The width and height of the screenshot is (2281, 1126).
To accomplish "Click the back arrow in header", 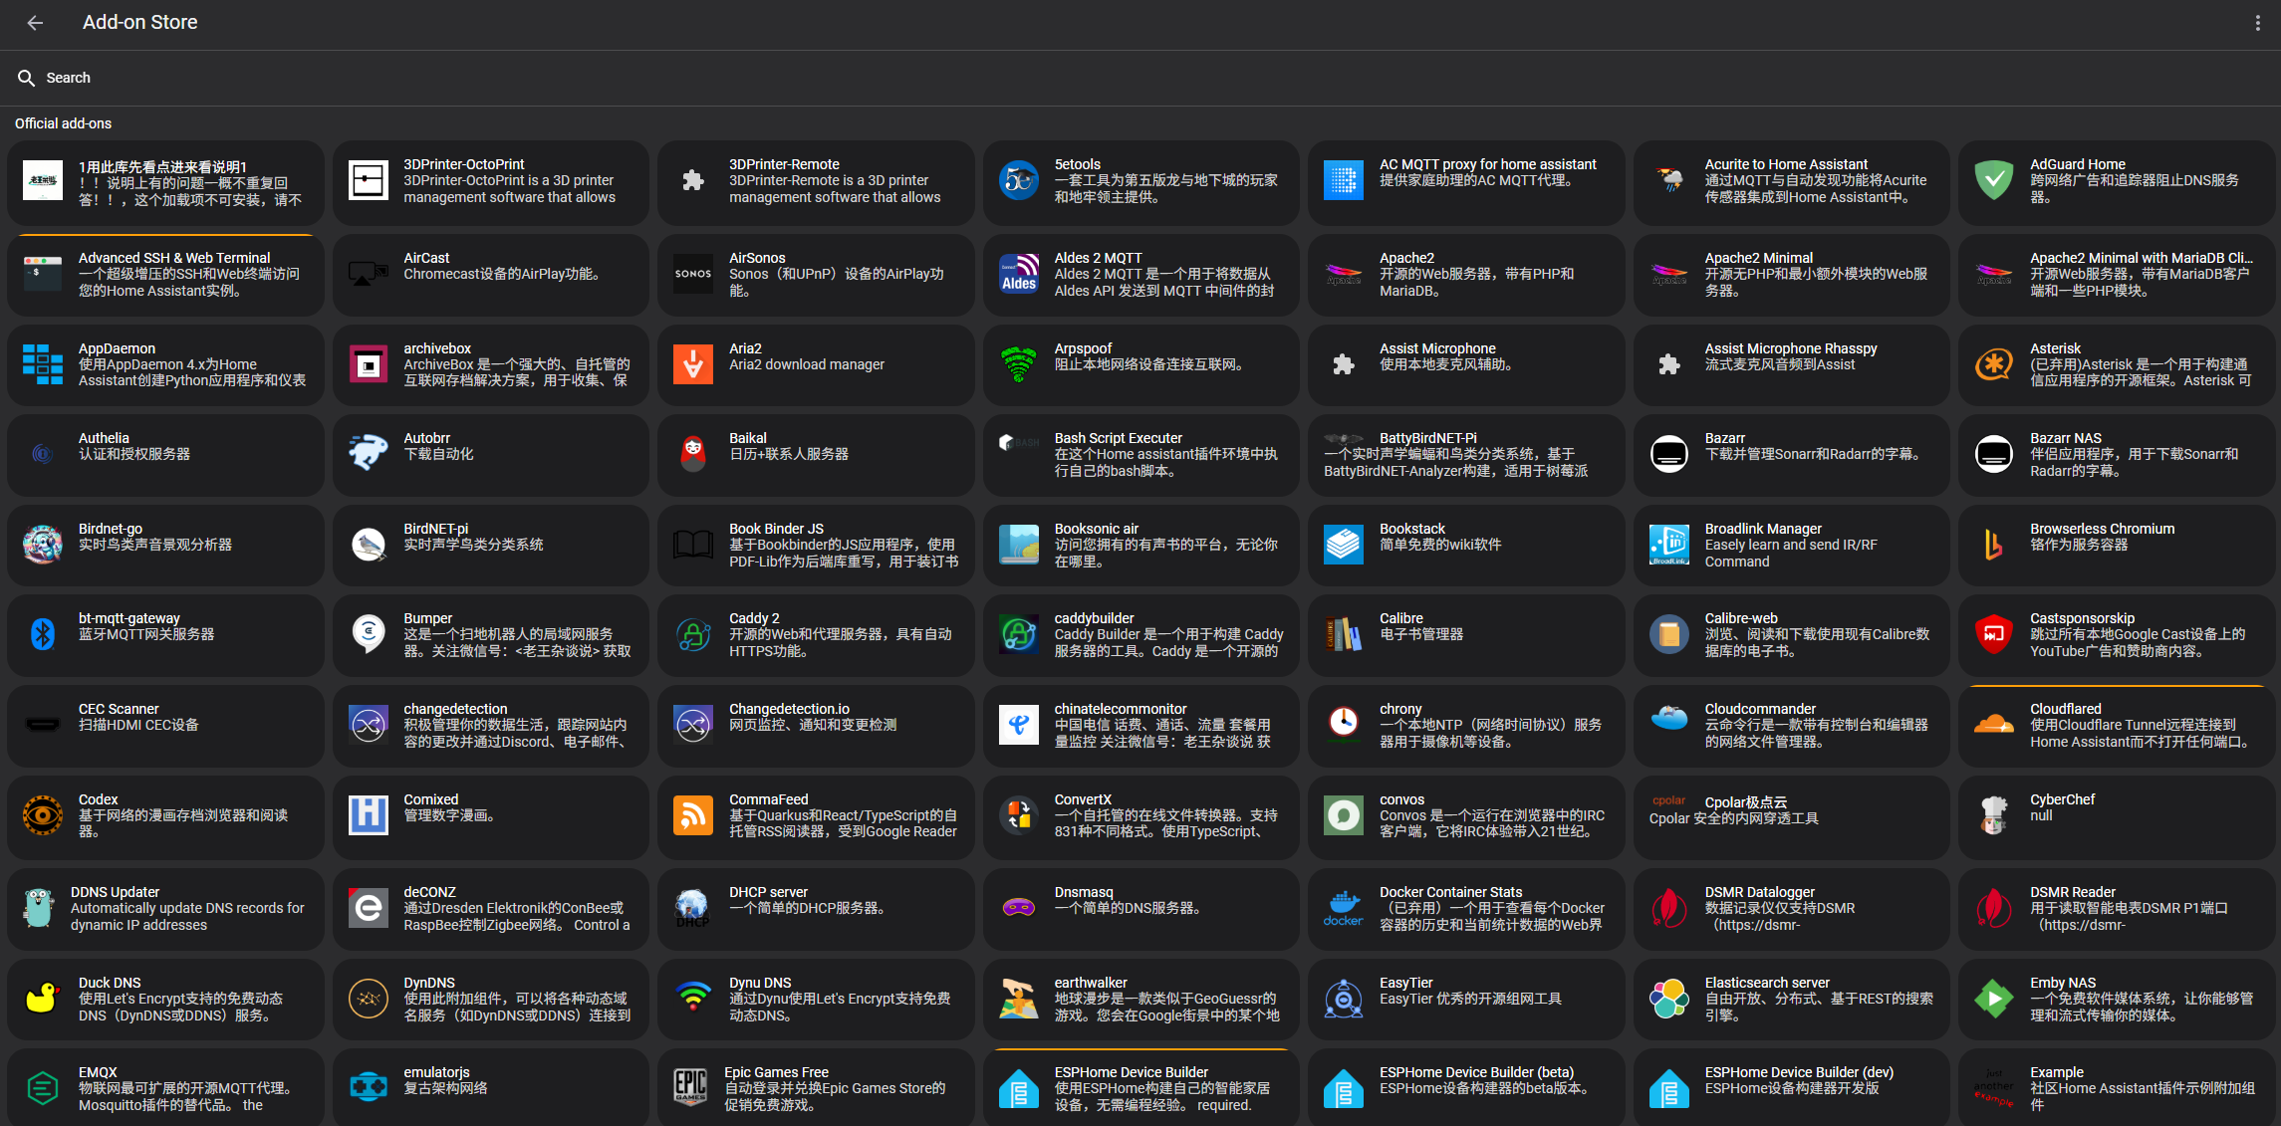I will click(35, 23).
